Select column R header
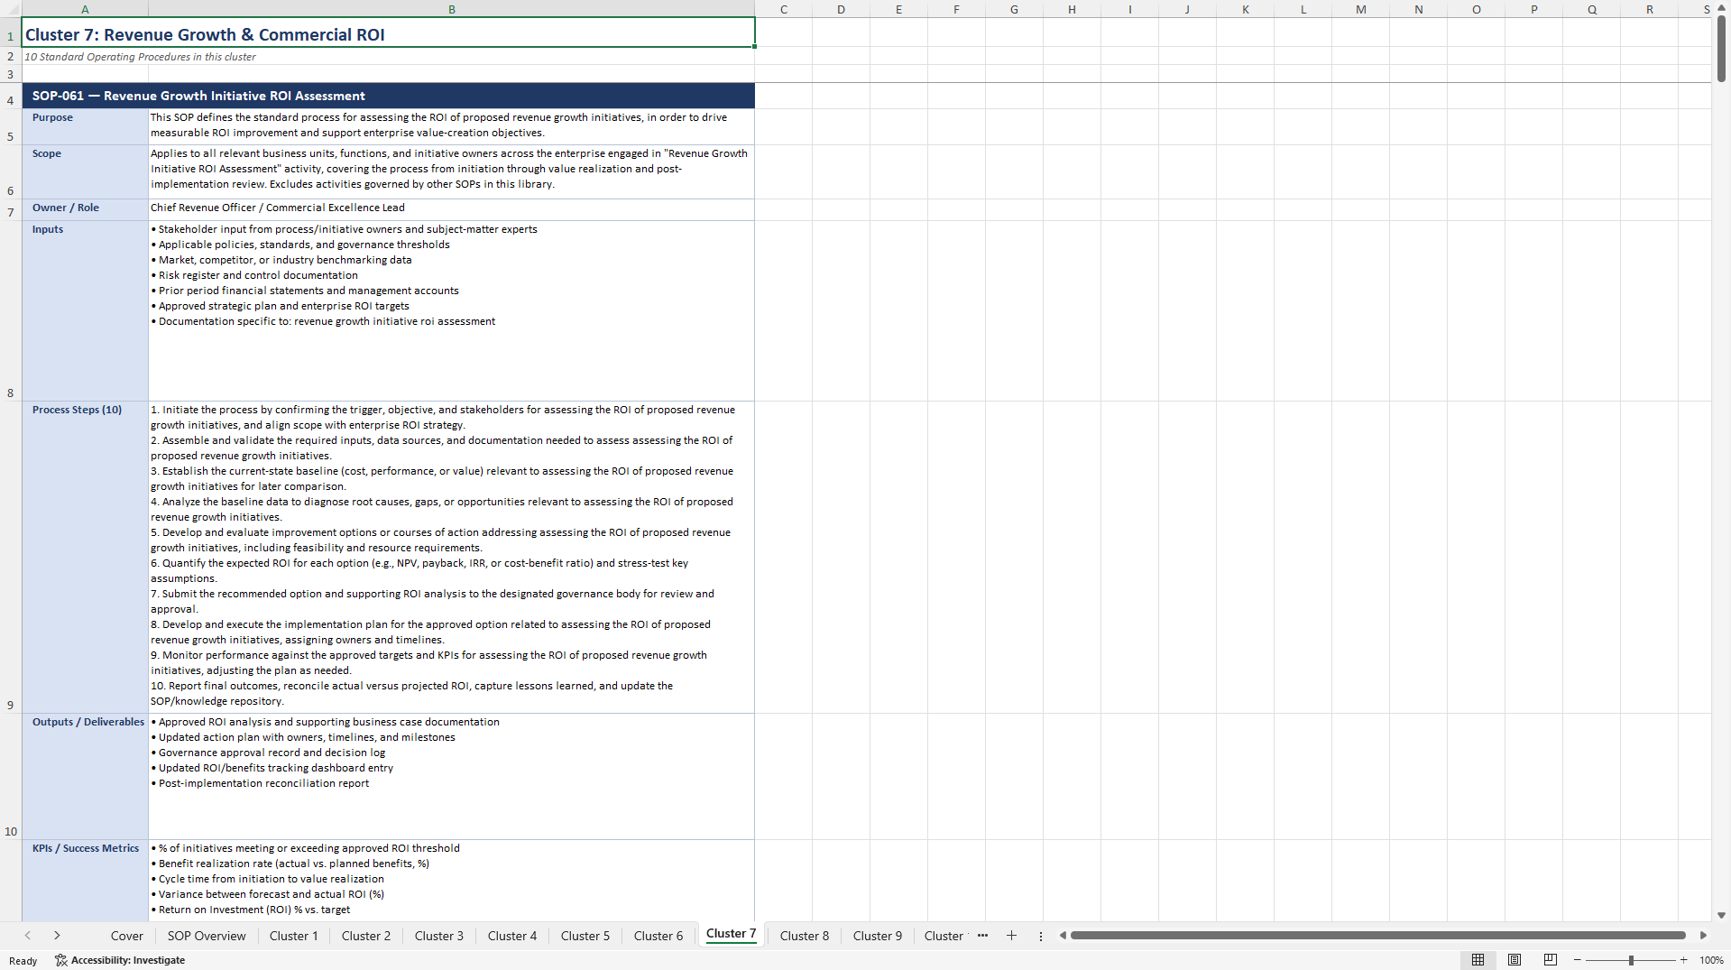 tap(1650, 9)
